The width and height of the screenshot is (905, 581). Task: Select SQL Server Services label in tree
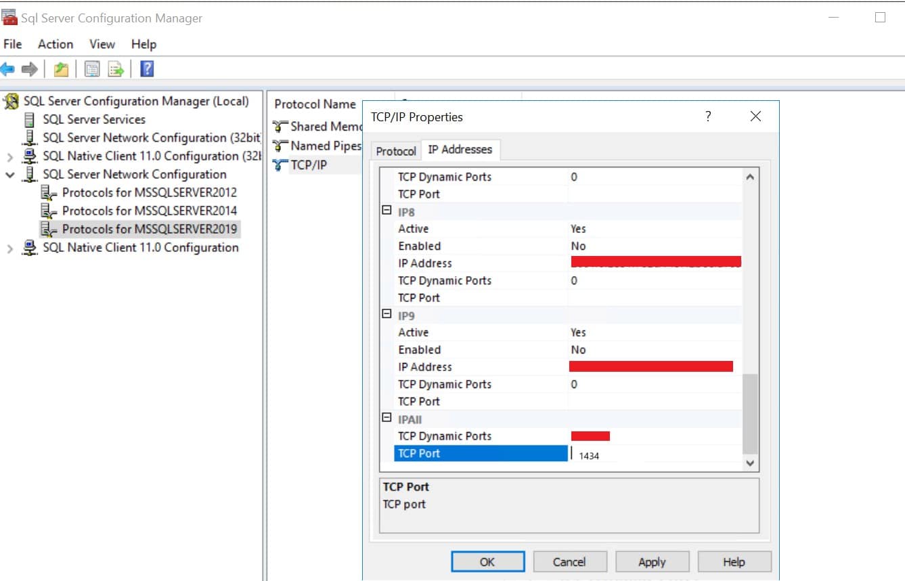pyautogui.click(x=94, y=120)
